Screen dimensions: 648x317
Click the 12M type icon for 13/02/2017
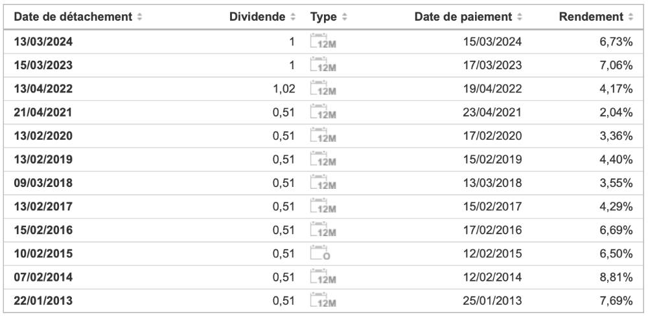(x=323, y=207)
